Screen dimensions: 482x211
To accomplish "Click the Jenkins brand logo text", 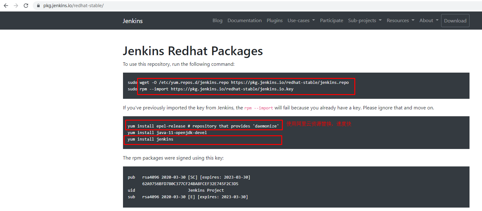I will (x=132, y=21).
